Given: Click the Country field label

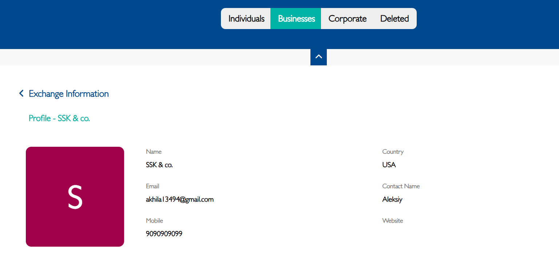Looking at the screenshot, I should [393, 152].
